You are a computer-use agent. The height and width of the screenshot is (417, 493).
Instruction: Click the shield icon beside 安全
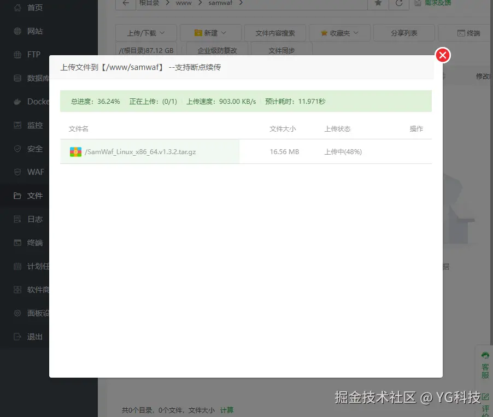pyautogui.click(x=17, y=149)
